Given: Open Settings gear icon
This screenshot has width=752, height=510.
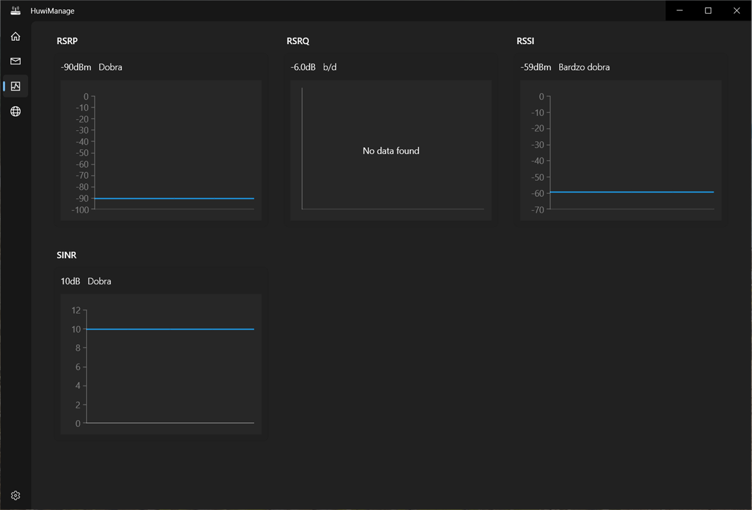Looking at the screenshot, I should tap(16, 495).
